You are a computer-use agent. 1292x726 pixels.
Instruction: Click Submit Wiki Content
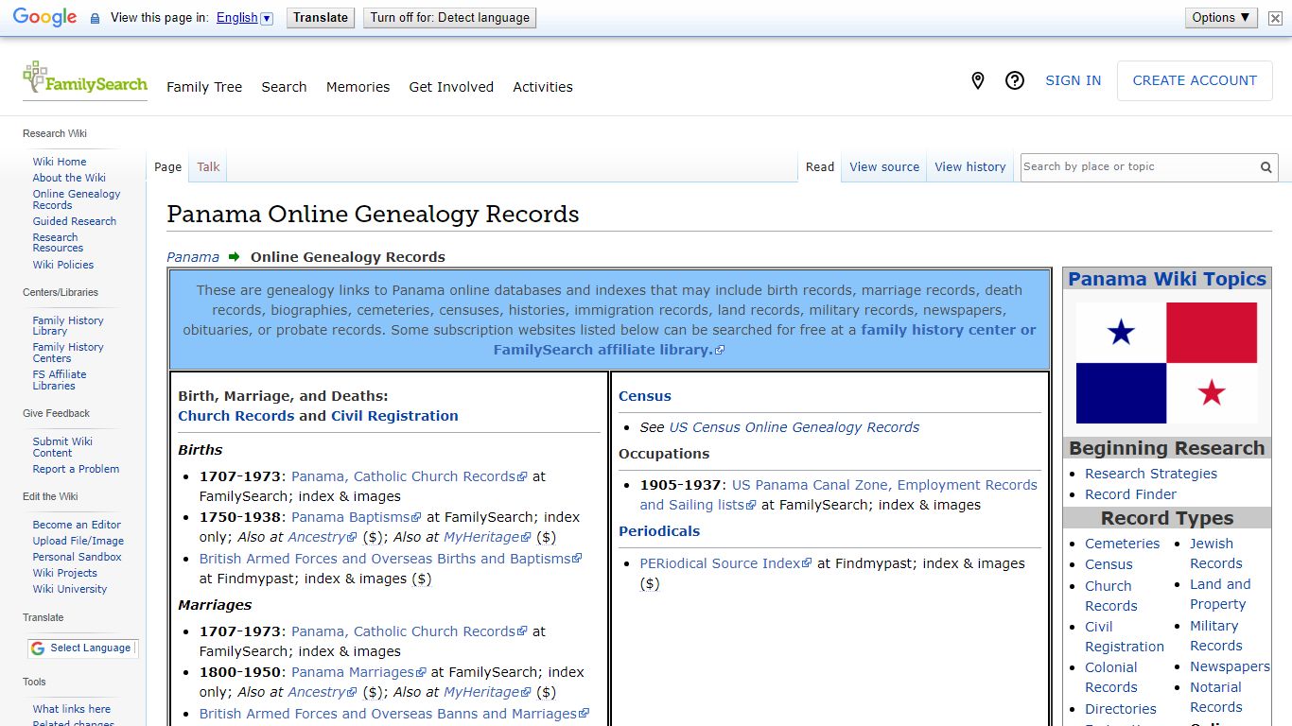pyautogui.click(x=62, y=447)
